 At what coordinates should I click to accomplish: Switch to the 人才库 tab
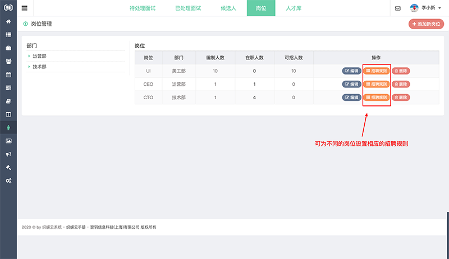point(294,8)
